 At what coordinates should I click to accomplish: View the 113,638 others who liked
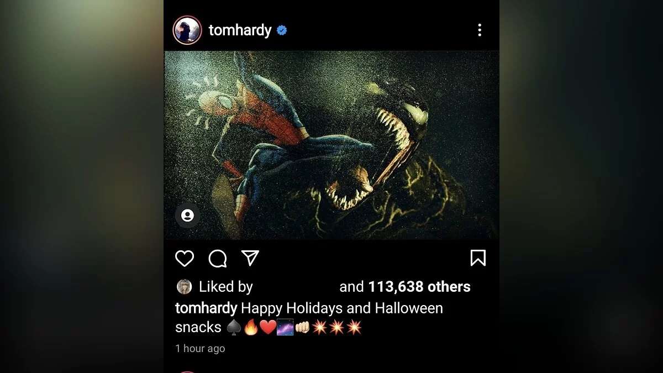pyautogui.click(x=419, y=286)
